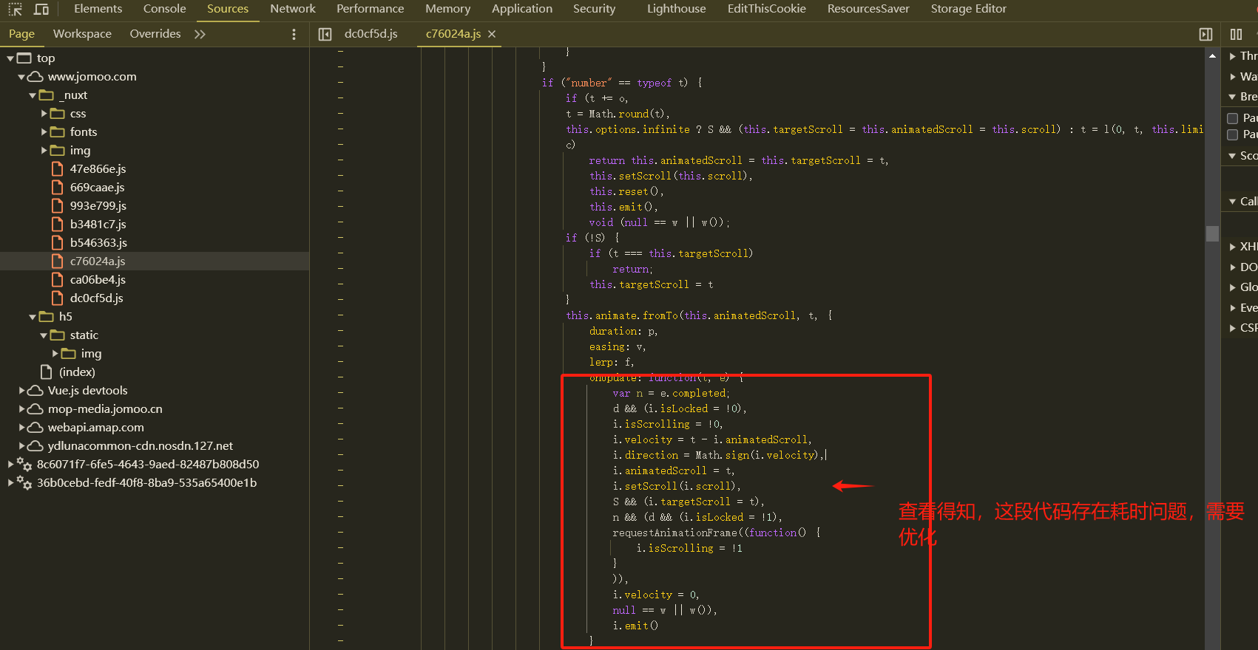Open file 669caae.js
This screenshot has height=650, width=1258.
(97, 188)
